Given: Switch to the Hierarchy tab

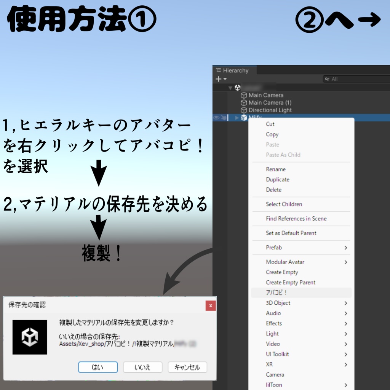Looking at the screenshot, I should click(x=234, y=70).
